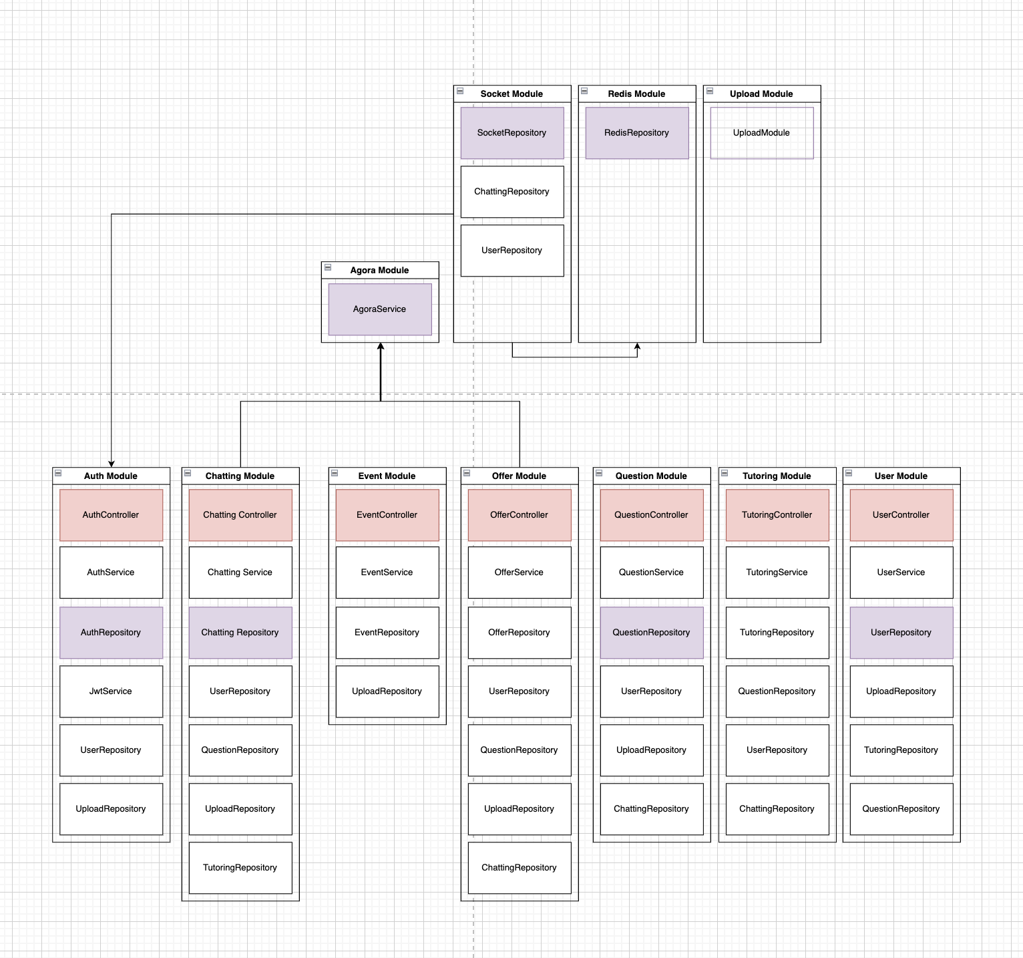This screenshot has width=1023, height=958.
Task: Collapse the User Module container
Action: coord(849,473)
